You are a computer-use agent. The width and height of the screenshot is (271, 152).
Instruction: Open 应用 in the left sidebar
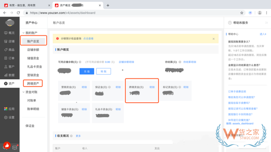pos(10,109)
